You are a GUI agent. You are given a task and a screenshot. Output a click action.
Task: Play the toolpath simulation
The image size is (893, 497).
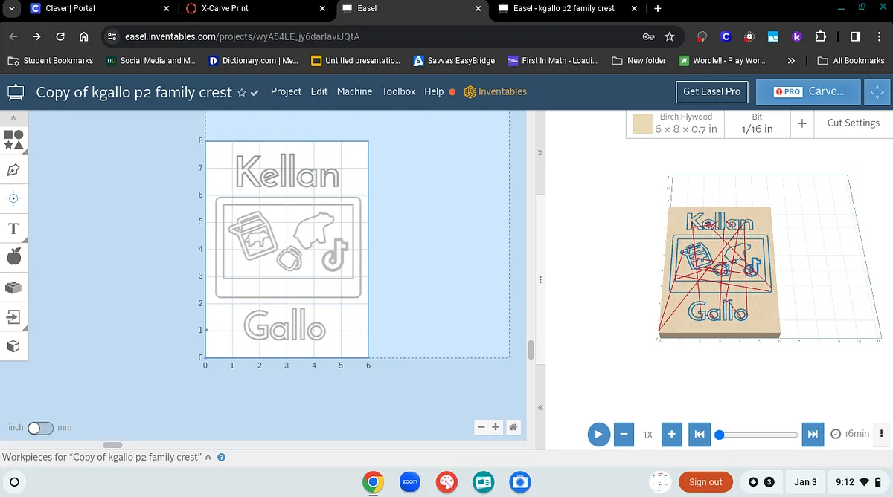pyautogui.click(x=598, y=434)
